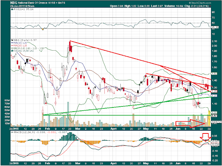Click the bold 0.97 last price tag
The height and width of the screenshot is (166, 222).
[214, 116]
